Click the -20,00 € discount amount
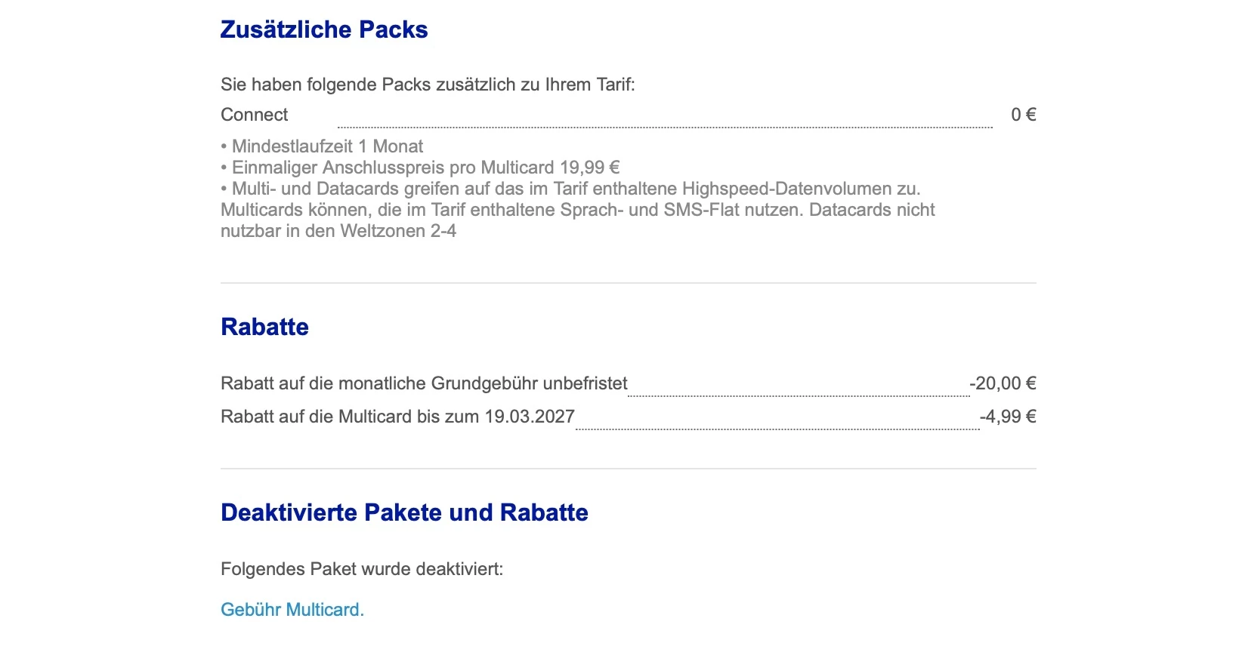 tap(1003, 383)
